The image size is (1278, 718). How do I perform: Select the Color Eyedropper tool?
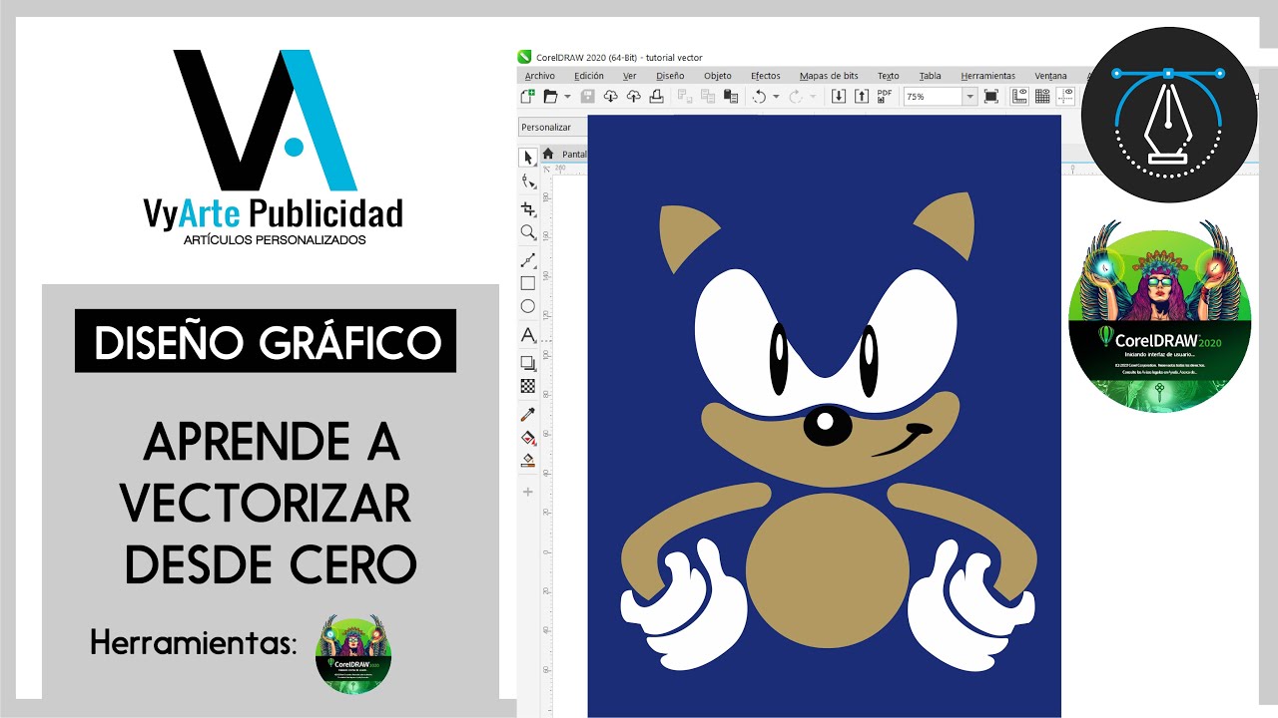[x=528, y=414]
